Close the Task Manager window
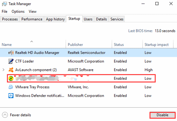 click(171, 4)
